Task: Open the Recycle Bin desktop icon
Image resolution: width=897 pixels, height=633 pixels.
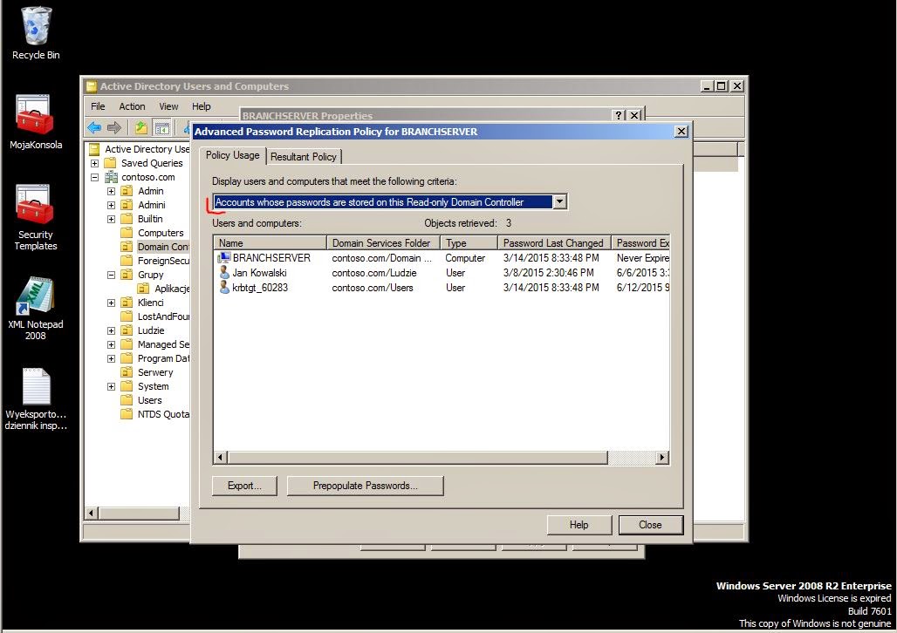Action: point(36,27)
